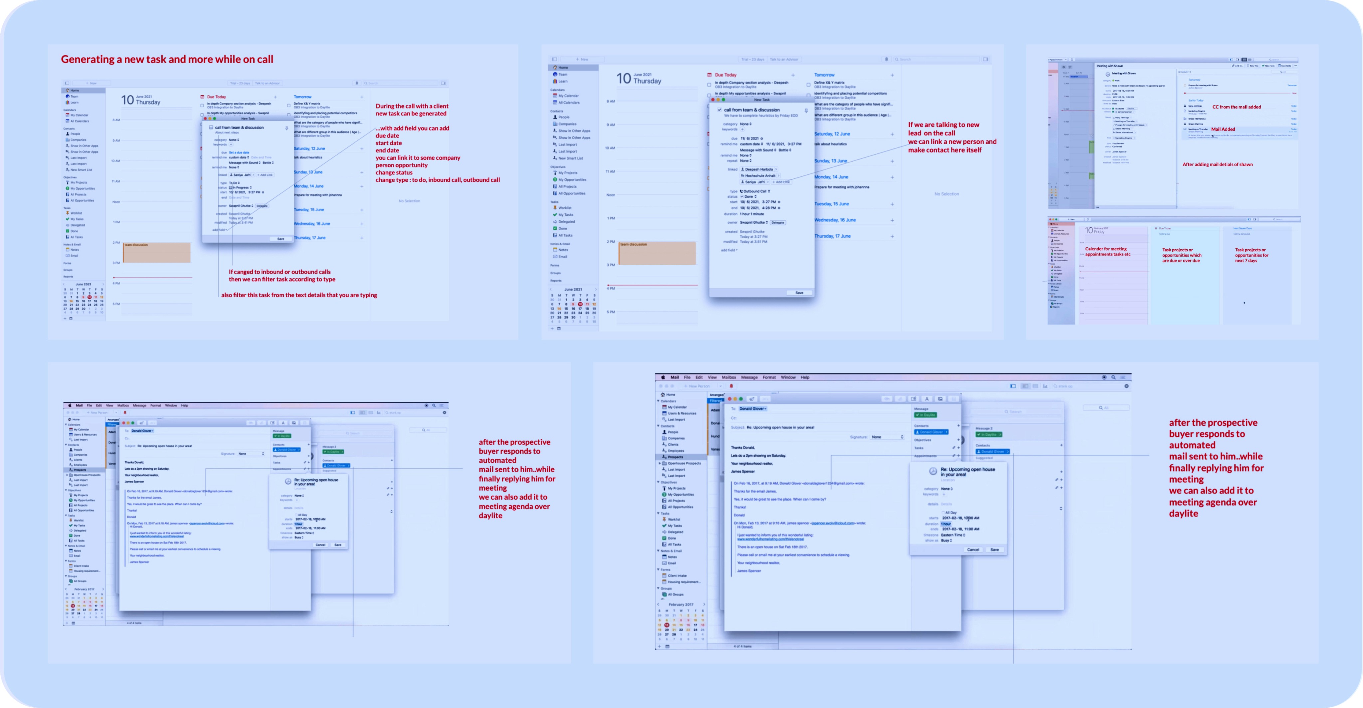Uncheck the ticked 'call from team & discussion' checkbox
The height and width of the screenshot is (708, 1363).
[x=719, y=110]
